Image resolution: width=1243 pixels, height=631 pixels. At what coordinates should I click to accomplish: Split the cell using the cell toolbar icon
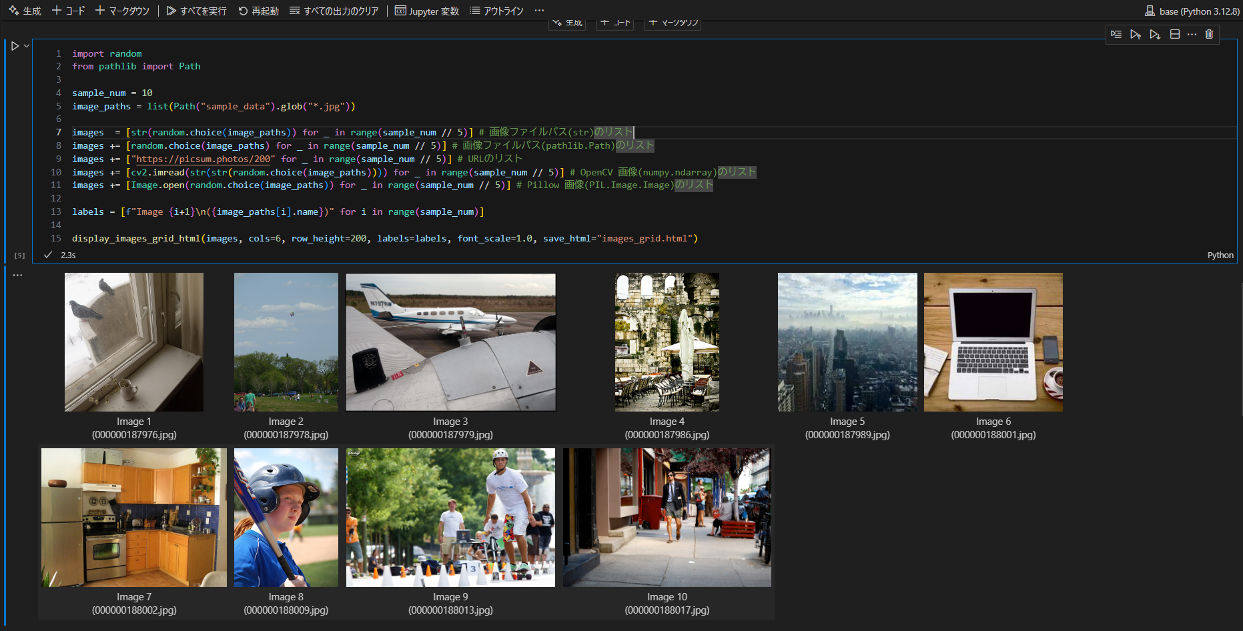[x=1175, y=34]
